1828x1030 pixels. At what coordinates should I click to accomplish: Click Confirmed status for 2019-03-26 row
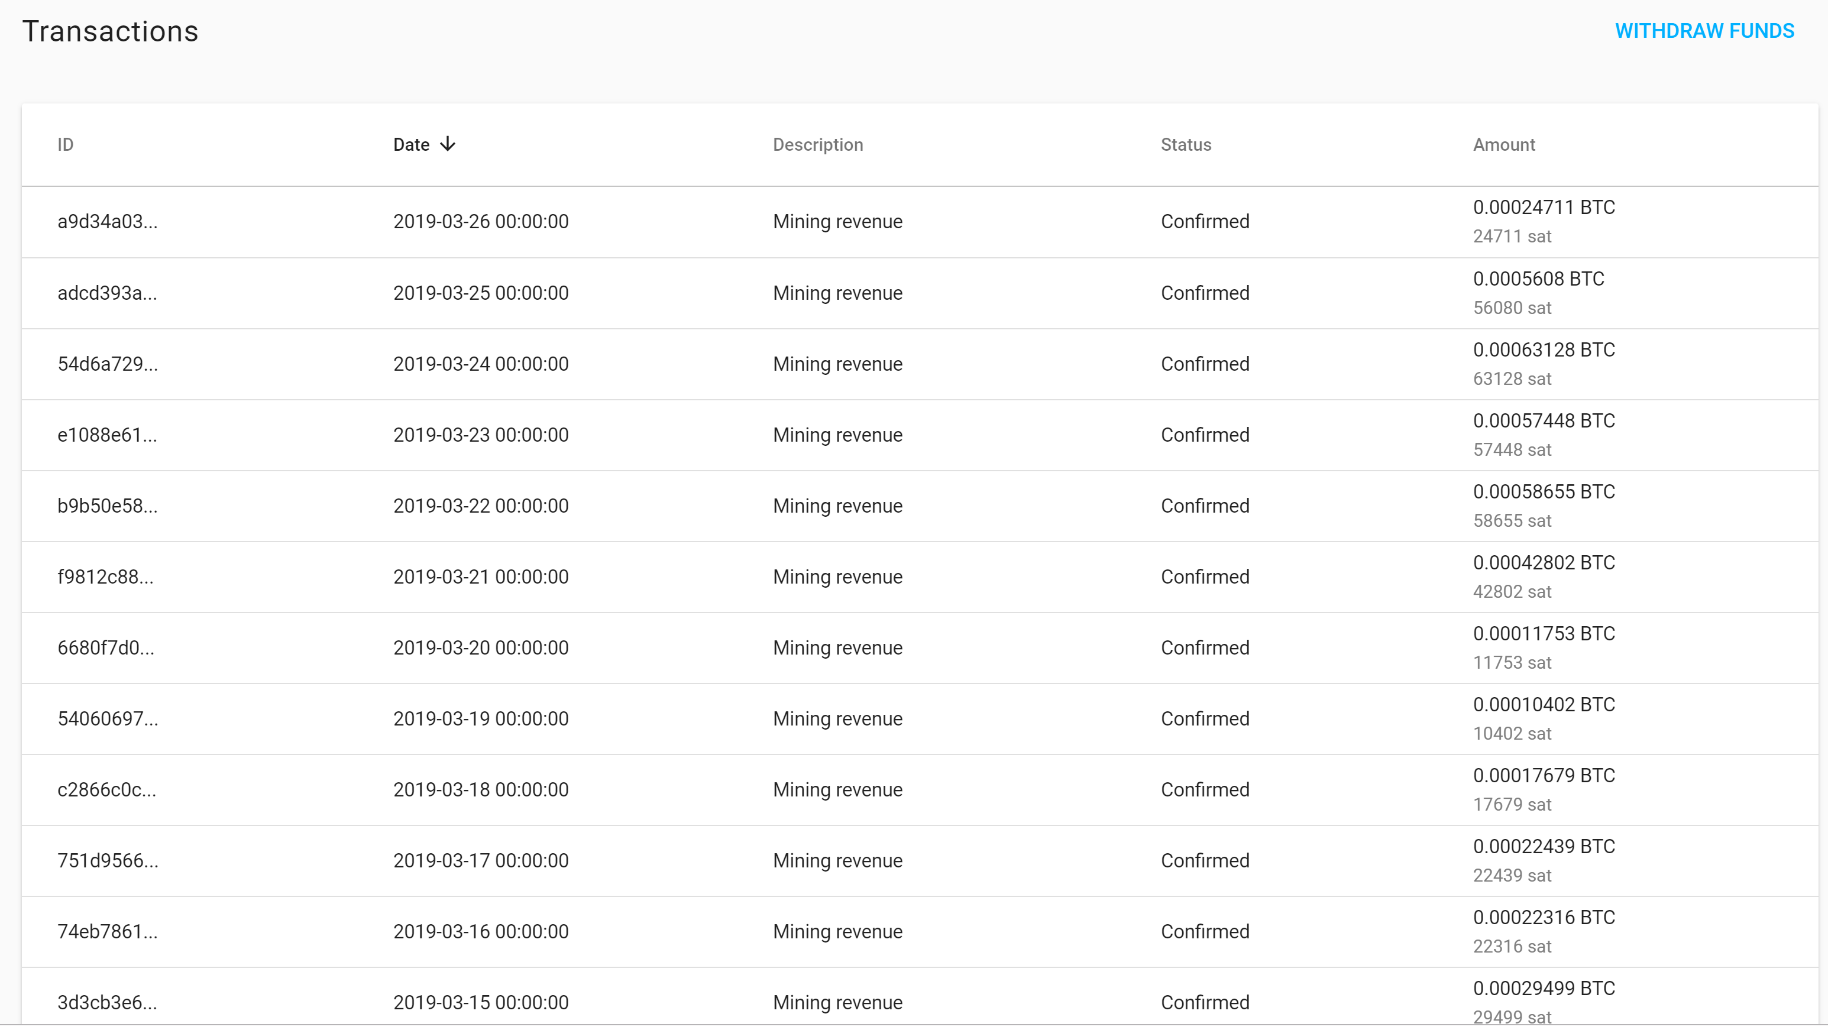point(1205,222)
